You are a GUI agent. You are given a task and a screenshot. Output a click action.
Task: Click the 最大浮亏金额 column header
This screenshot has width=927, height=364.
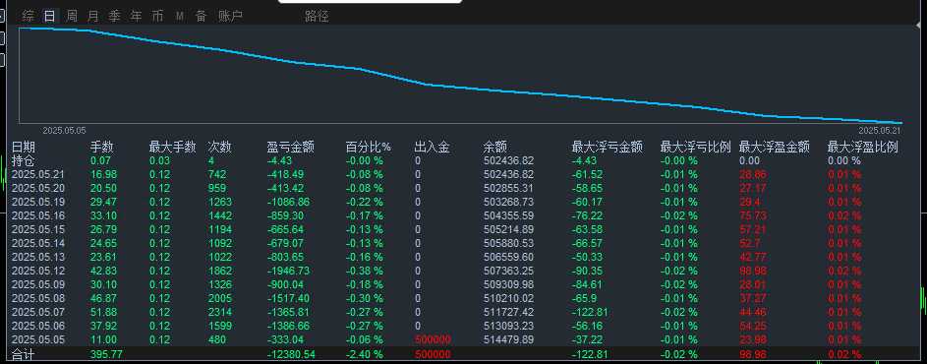(x=608, y=148)
